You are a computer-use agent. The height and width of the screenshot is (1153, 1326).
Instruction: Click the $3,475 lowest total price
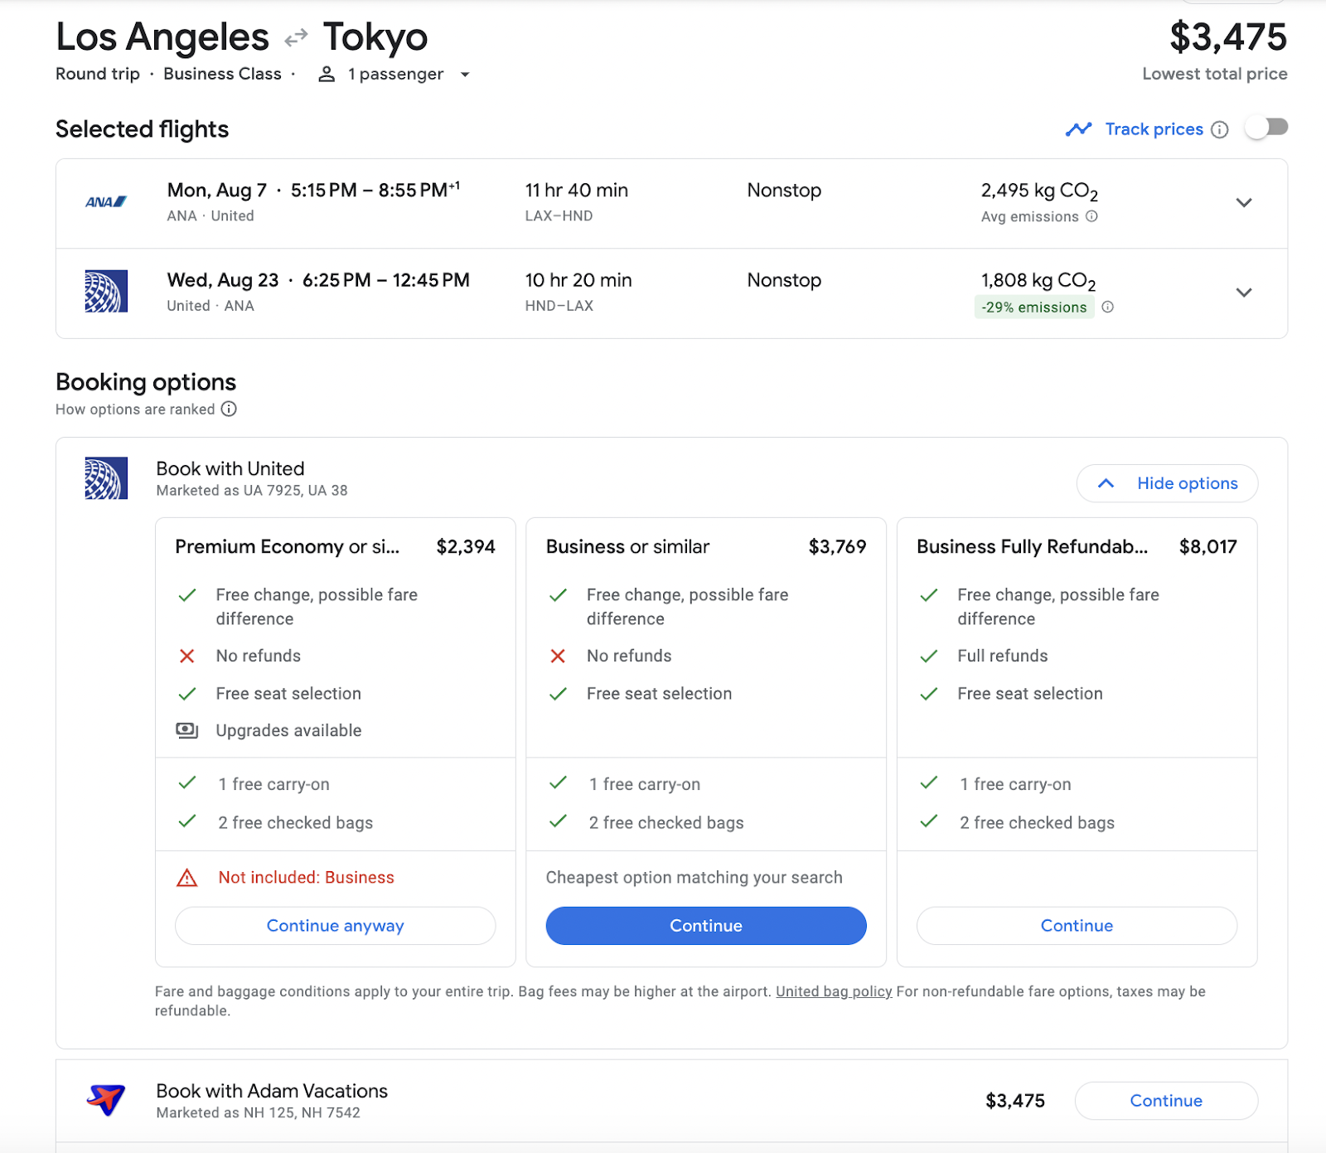click(x=1228, y=37)
